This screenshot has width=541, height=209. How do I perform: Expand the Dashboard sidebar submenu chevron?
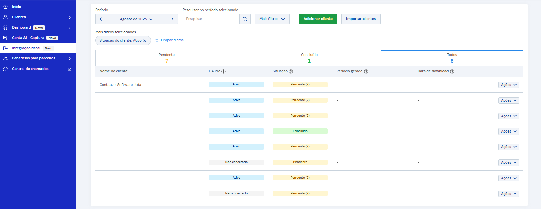70,28
